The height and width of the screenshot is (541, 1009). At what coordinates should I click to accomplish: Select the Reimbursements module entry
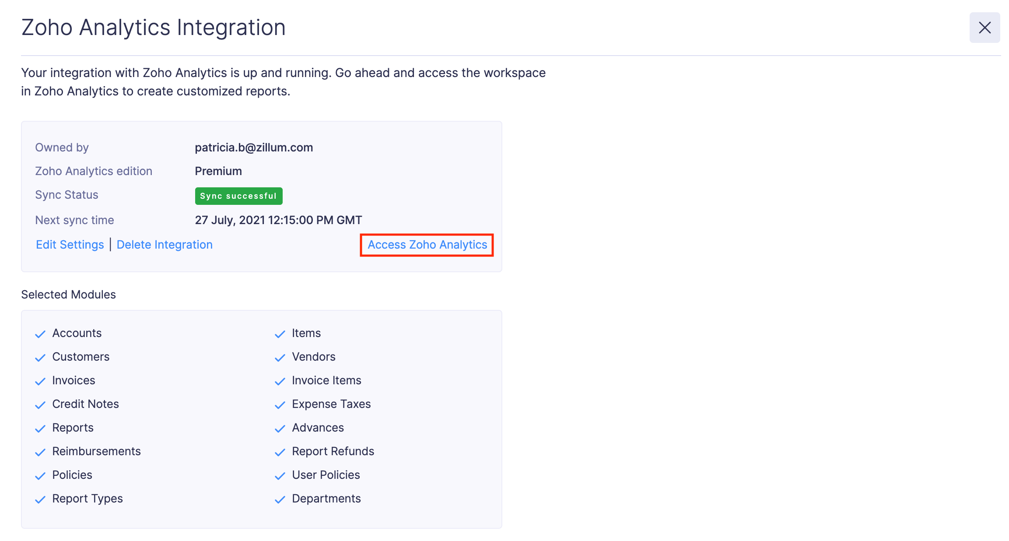click(x=97, y=451)
